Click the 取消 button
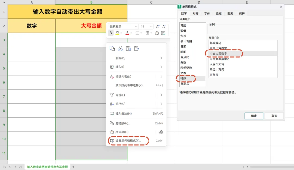The image size is (294, 170). pyautogui.click(x=274, y=116)
